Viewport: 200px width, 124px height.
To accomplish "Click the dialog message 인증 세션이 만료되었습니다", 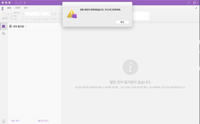I will pyautogui.click(x=92, y=10).
